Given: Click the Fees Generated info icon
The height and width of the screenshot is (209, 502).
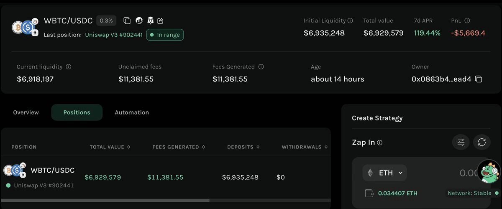Looking at the screenshot, I should click(x=261, y=67).
